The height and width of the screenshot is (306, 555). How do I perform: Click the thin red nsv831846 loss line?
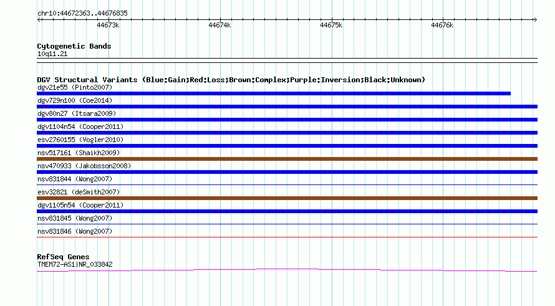click(x=287, y=237)
